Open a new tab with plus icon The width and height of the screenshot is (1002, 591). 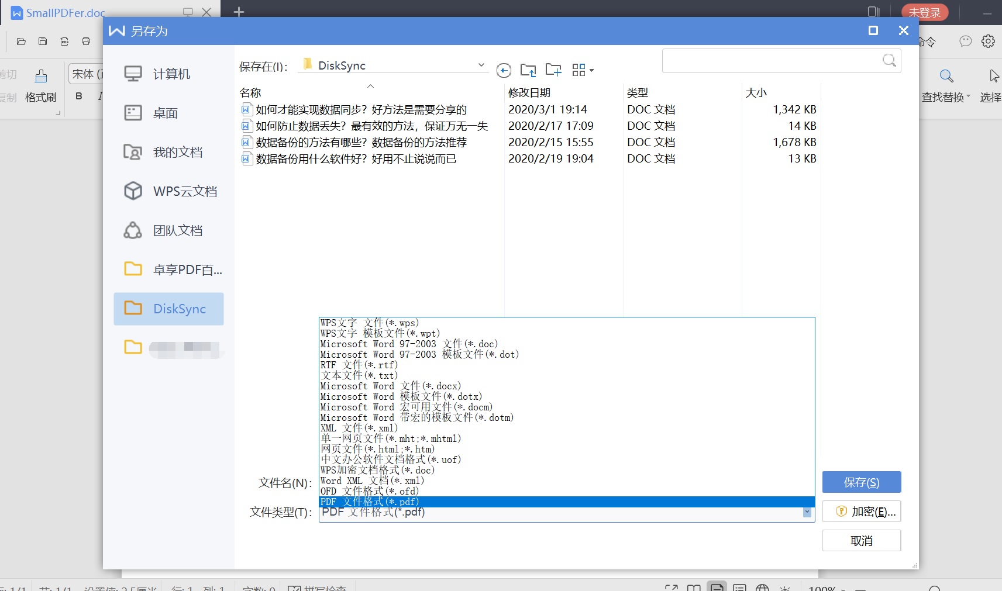coord(239,12)
